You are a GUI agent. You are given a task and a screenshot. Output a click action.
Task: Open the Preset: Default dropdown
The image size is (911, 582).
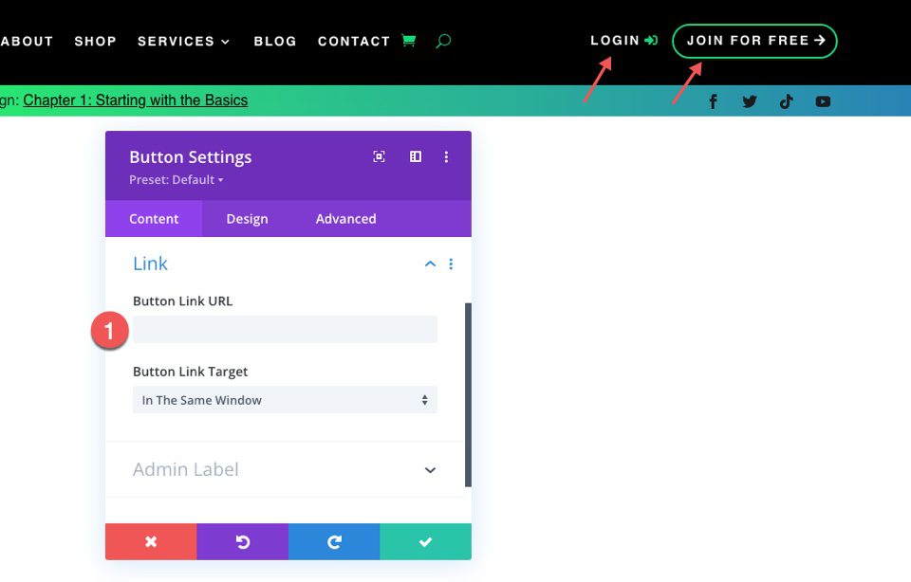pyautogui.click(x=176, y=179)
